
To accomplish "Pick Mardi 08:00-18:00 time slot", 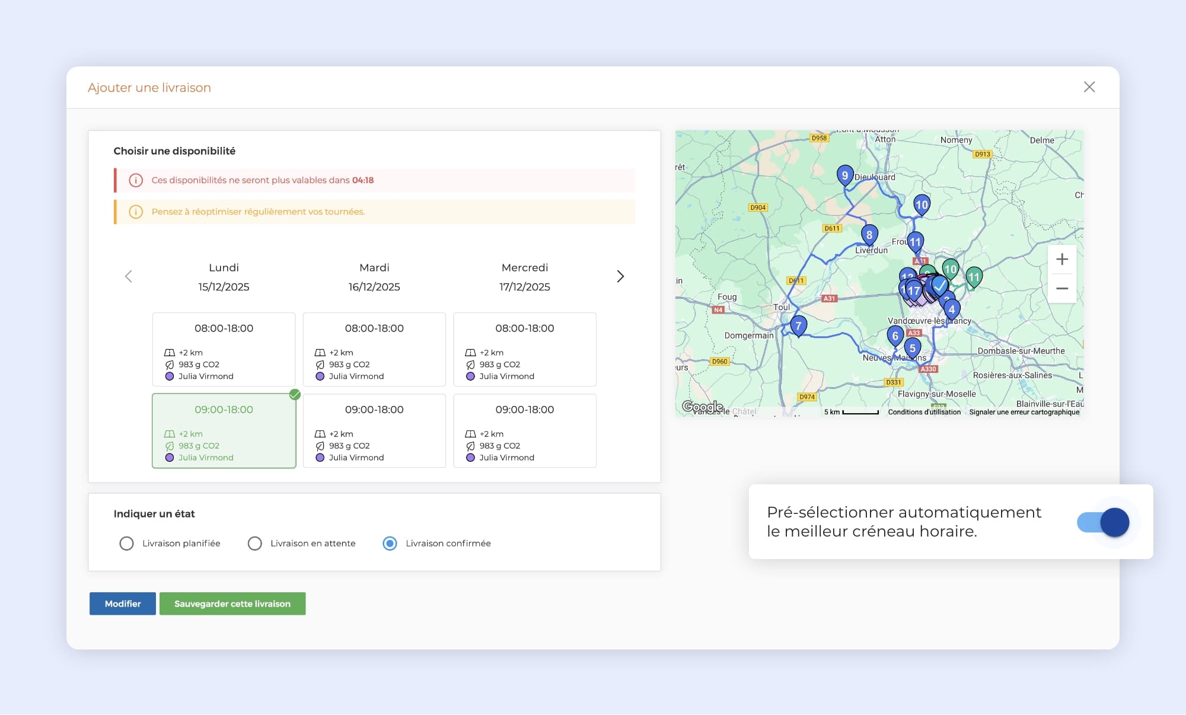I will click(374, 349).
